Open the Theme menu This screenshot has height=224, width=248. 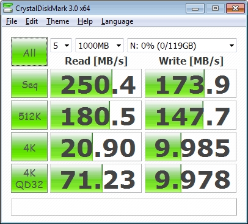pyautogui.click(x=58, y=21)
